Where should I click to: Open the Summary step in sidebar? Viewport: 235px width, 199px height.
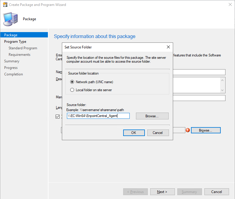(x=12, y=61)
